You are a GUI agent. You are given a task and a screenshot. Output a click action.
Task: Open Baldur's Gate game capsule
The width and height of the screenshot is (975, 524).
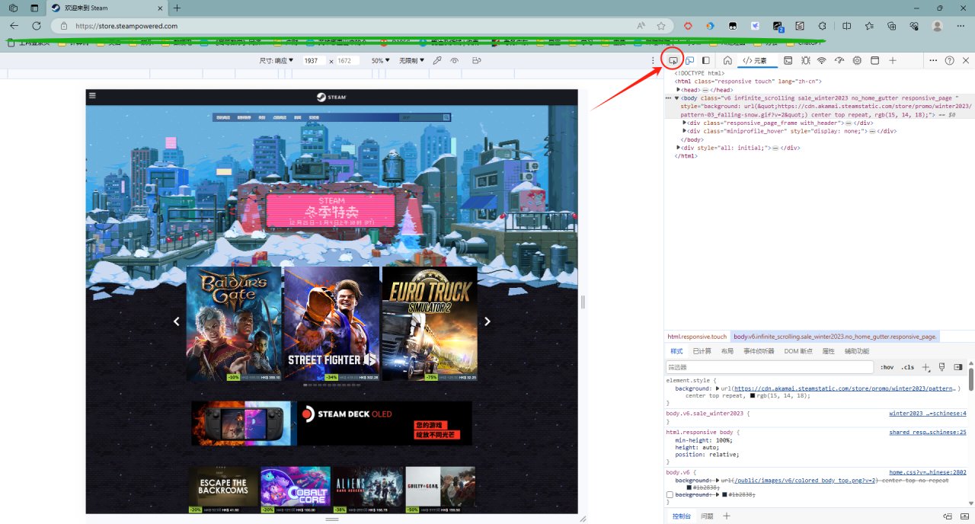pyautogui.click(x=234, y=324)
